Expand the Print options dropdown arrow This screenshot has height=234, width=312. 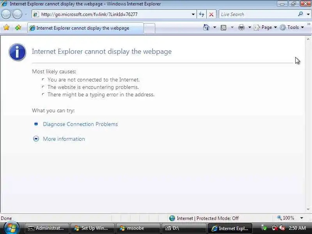click(x=250, y=27)
